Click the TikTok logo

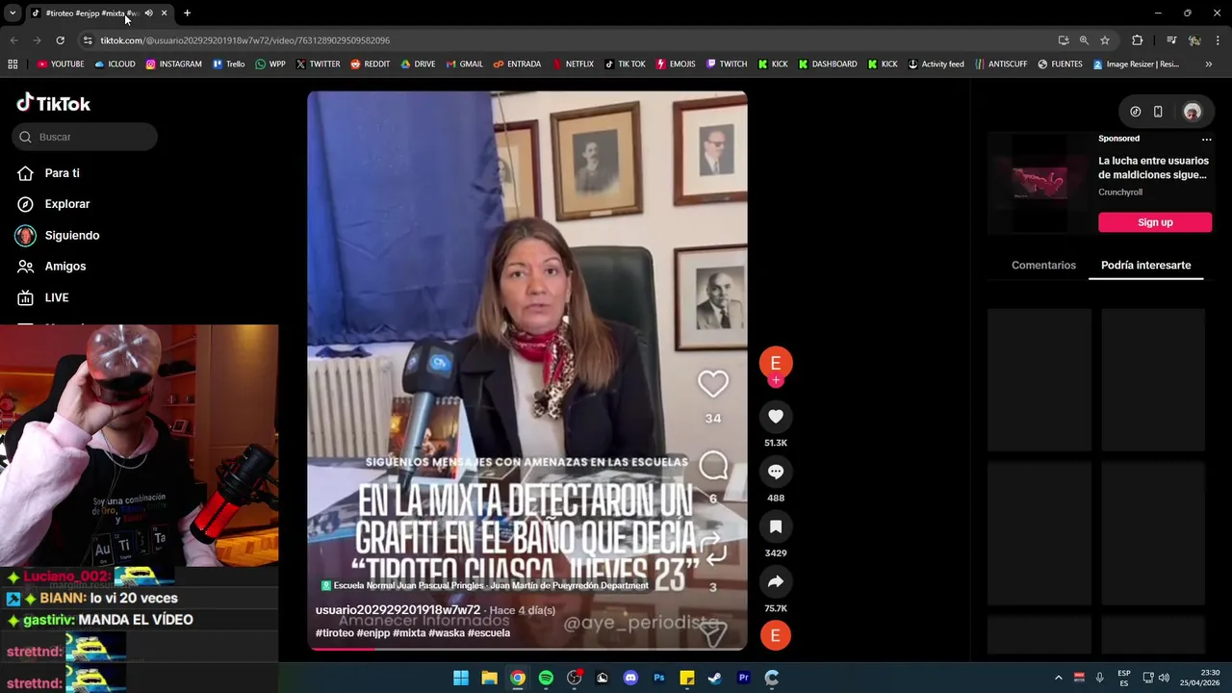click(54, 103)
